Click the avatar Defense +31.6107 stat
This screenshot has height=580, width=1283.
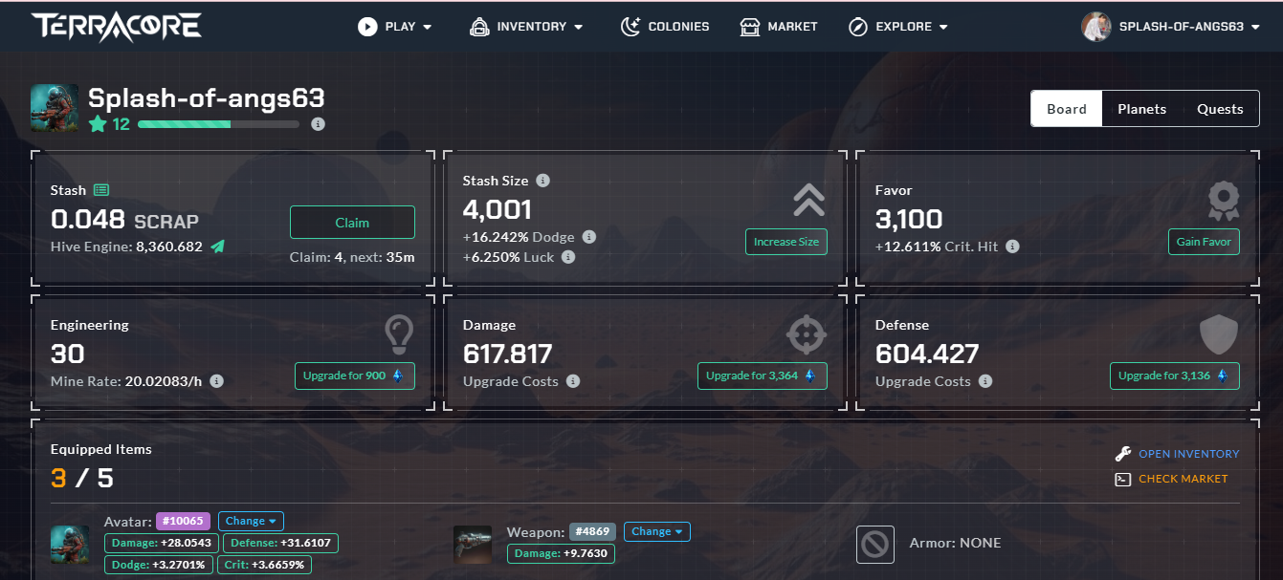click(x=280, y=543)
